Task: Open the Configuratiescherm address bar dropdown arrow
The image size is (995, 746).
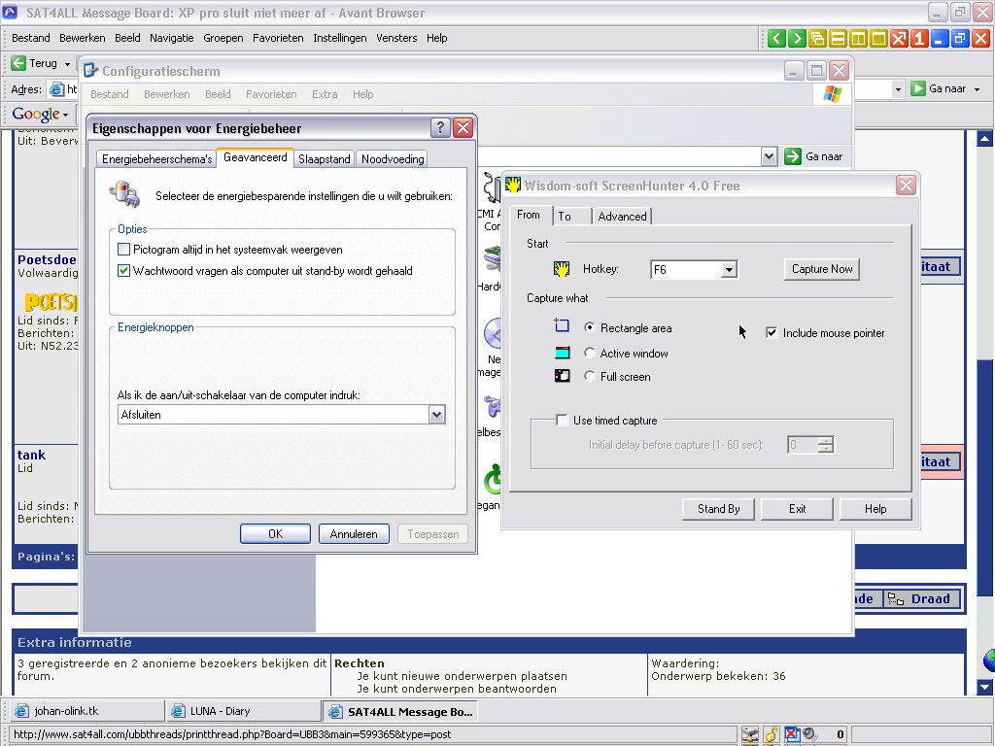Action: click(769, 156)
